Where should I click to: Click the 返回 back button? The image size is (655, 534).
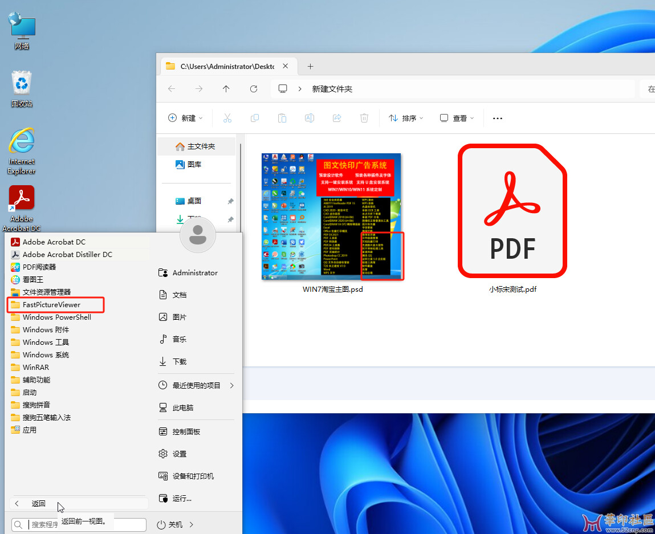tap(79, 504)
